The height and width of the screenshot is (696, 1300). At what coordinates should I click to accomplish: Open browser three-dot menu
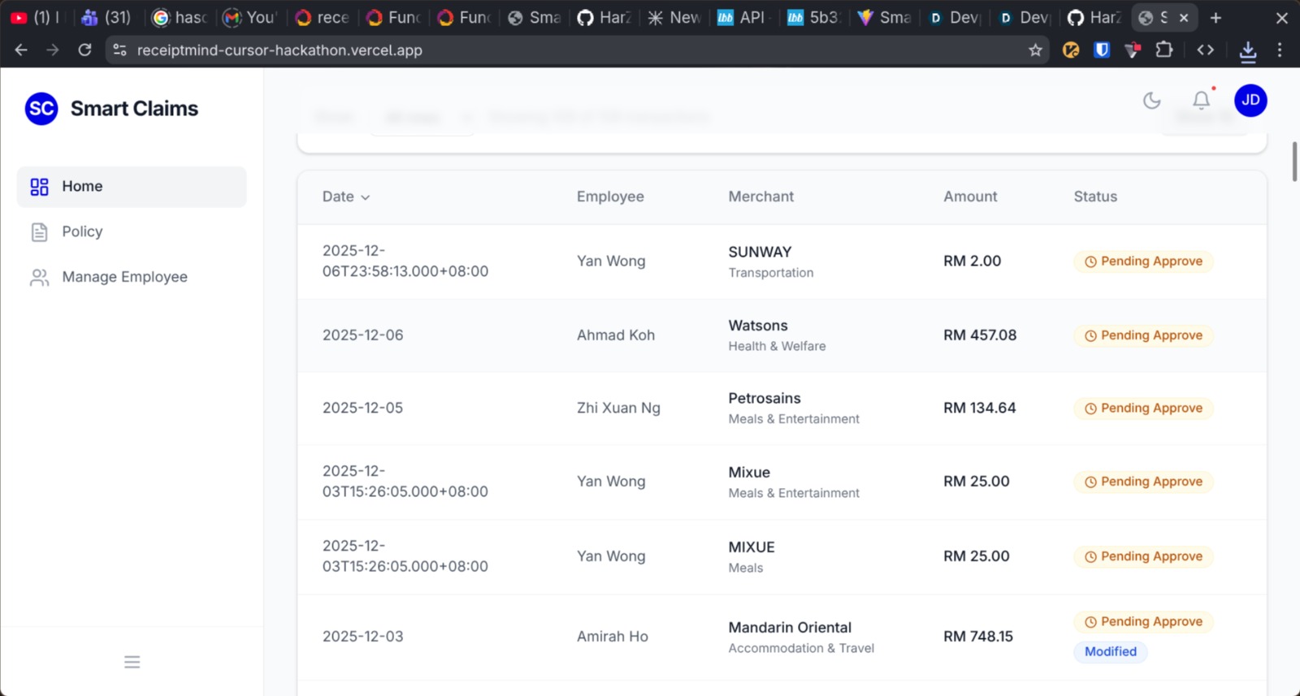[x=1280, y=50]
